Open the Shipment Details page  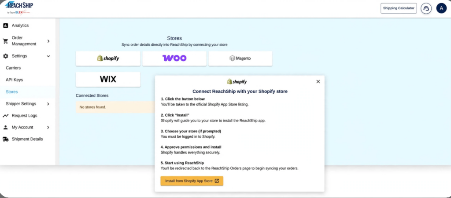[x=27, y=139]
